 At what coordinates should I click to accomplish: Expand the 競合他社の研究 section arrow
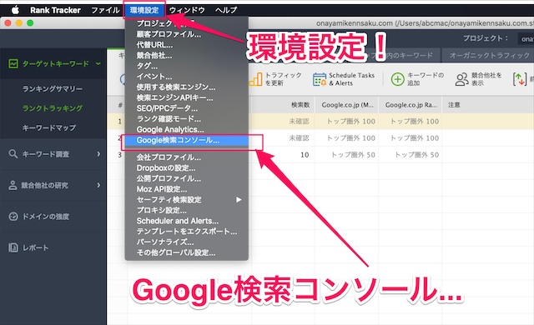98,185
